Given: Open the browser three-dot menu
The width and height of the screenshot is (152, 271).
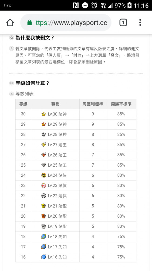Looking at the screenshot, I should click(x=140, y=23).
